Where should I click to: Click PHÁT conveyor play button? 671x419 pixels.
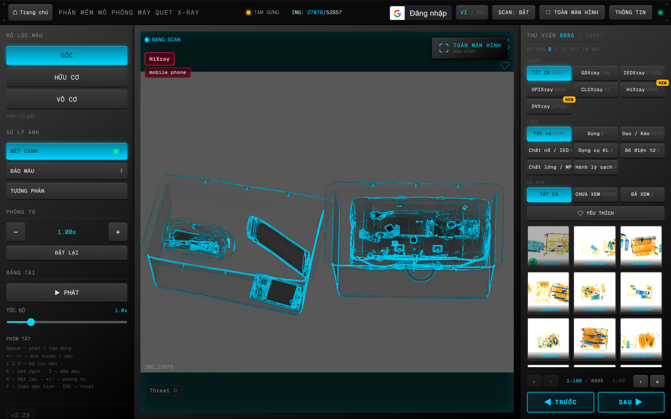tap(67, 293)
